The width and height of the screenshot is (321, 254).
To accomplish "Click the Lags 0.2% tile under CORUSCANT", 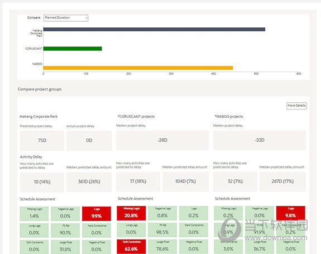I will point(194,213).
